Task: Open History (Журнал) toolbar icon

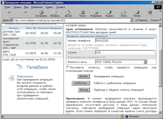Action: coord(109,12)
